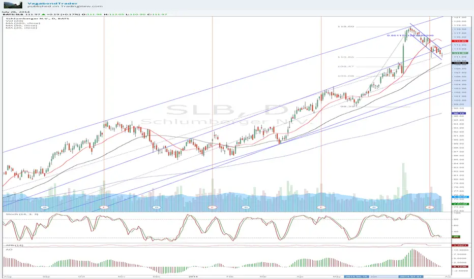
Task: Click the highlighted 2014-07-01 date label
Action: pos(411,276)
